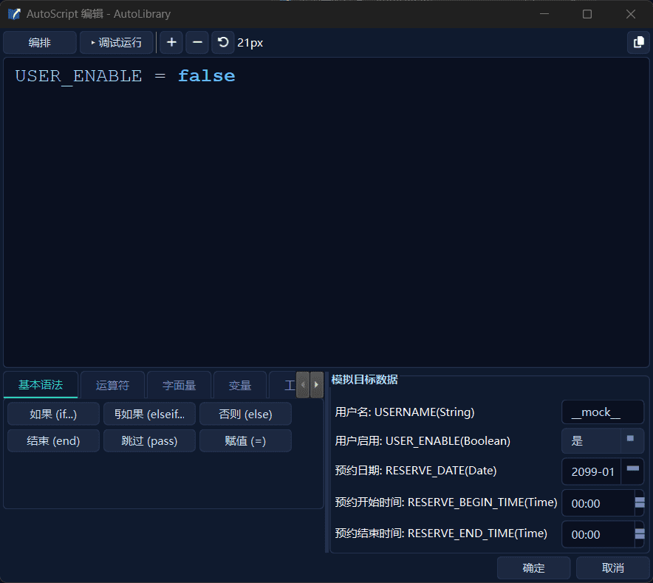Open USER_ENABLE 是 dropdown
This screenshot has height=583, width=653.
pos(603,441)
